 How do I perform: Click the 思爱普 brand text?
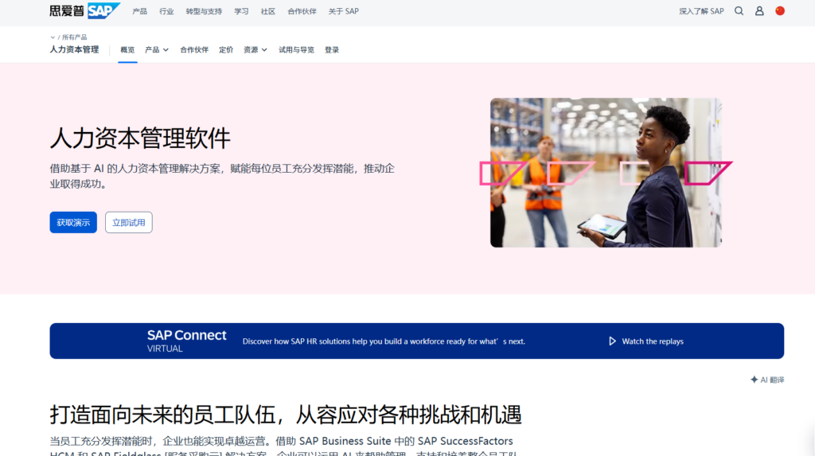[x=67, y=11]
